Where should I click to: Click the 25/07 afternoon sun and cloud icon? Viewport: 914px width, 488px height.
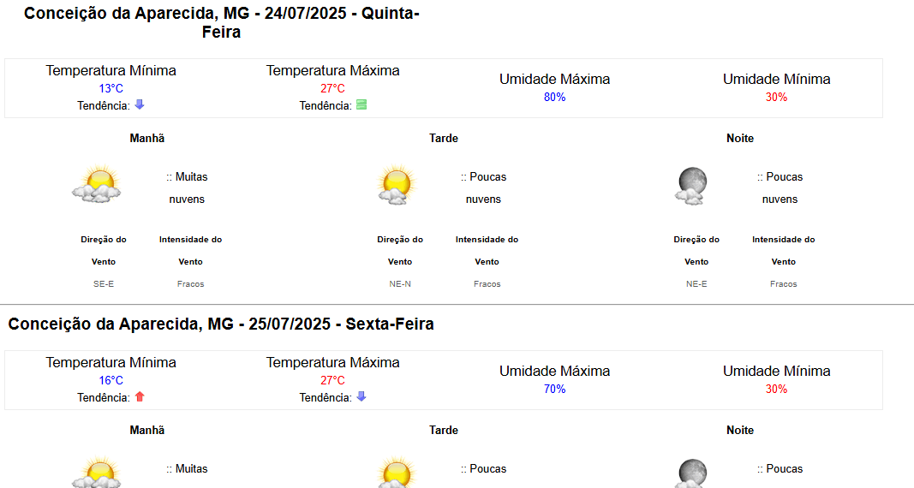[x=397, y=473]
